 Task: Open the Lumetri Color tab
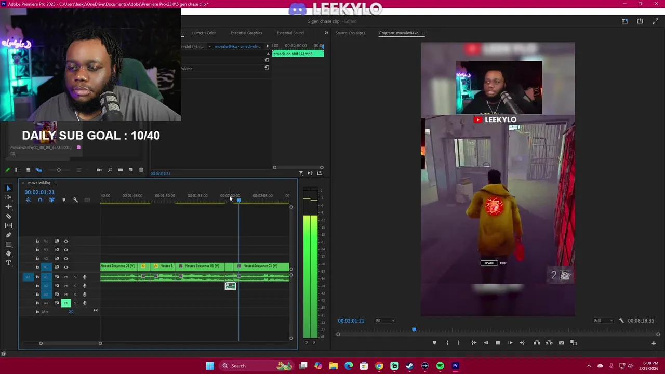(204, 33)
